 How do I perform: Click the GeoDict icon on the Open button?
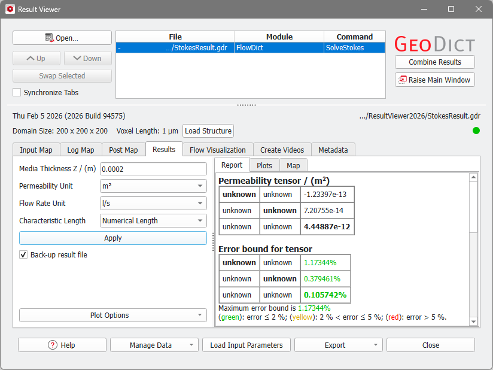click(x=48, y=38)
